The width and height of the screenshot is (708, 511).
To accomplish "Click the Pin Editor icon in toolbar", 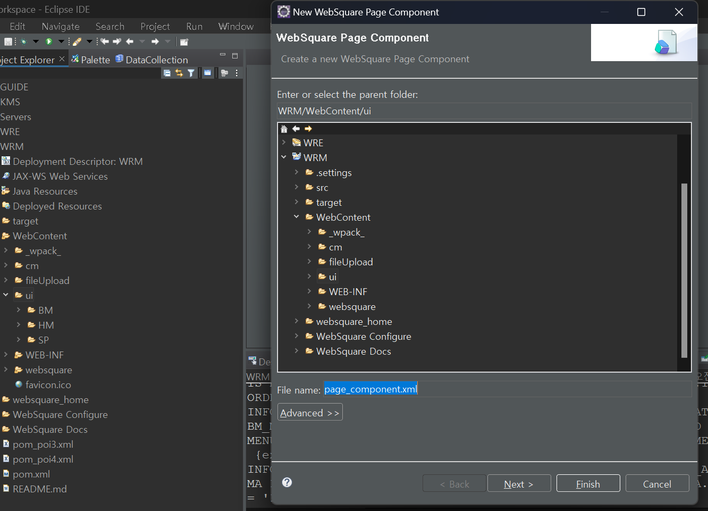I will coord(184,41).
